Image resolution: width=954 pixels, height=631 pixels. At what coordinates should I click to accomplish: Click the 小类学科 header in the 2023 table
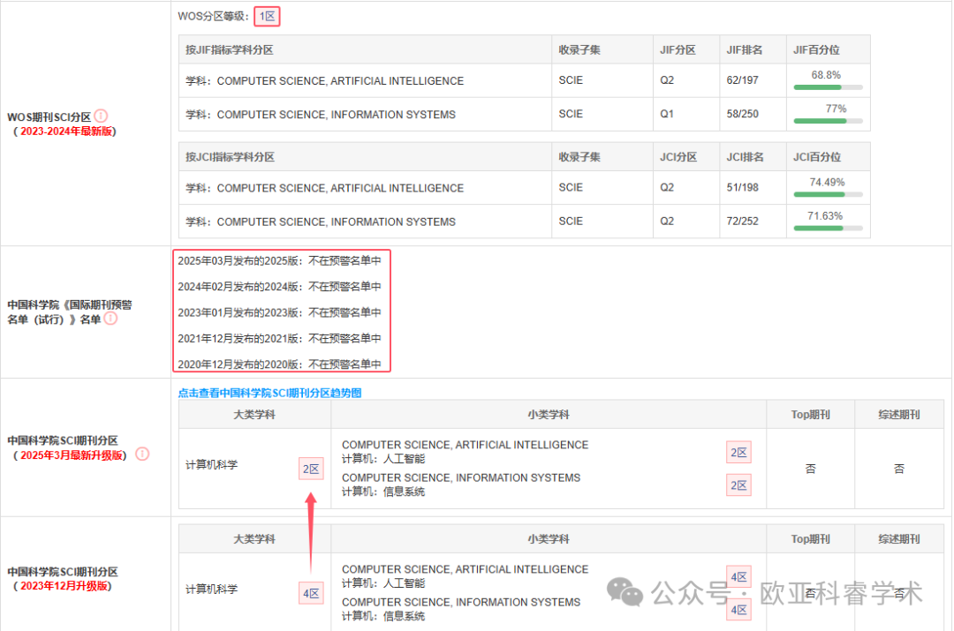pyautogui.click(x=549, y=539)
